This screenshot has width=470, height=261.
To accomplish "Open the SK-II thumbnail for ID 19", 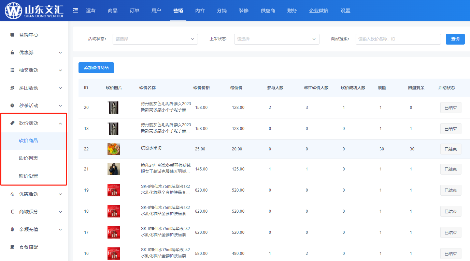I will [x=113, y=190].
